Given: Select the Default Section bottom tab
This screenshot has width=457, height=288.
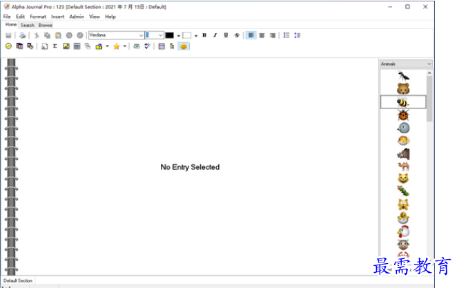Looking at the screenshot, I should [x=18, y=280].
